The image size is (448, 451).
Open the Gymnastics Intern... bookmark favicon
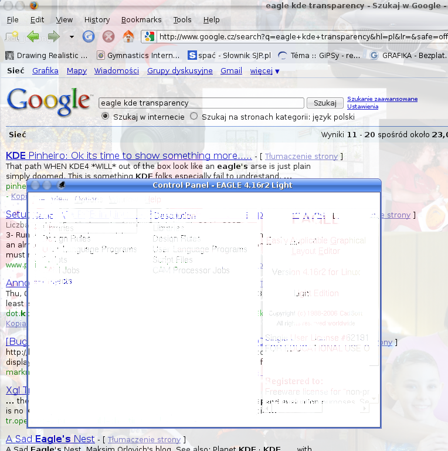[x=101, y=56]
